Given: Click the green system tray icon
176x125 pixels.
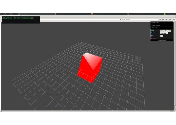Looking at the screenshot, I should click(165, 14).
